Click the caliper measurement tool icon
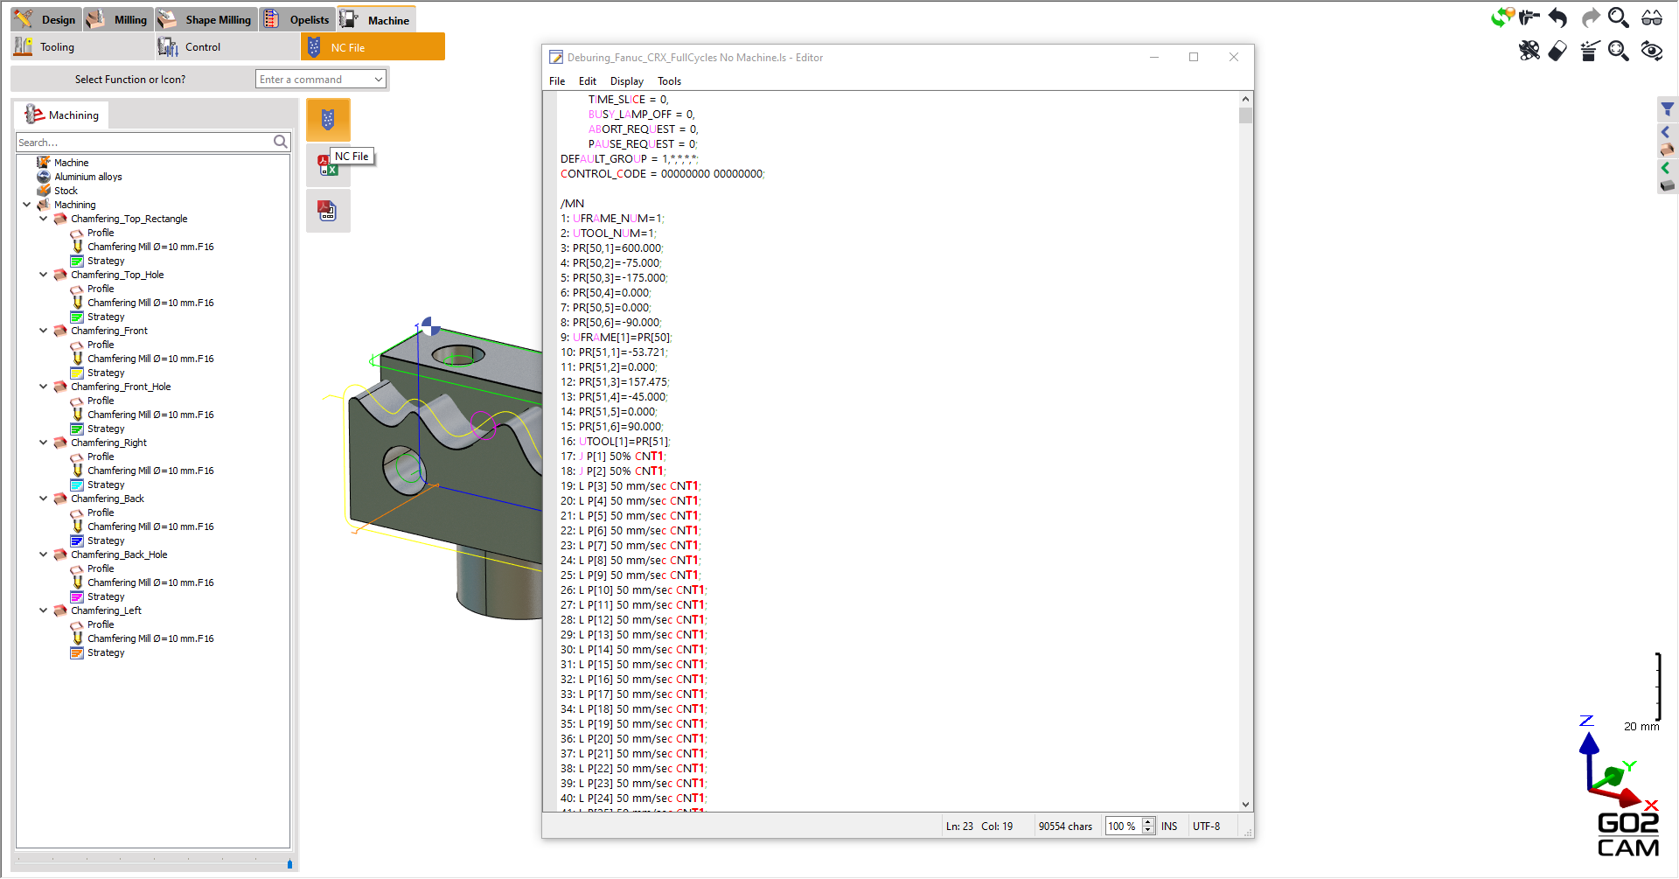Image resolution: width=1679 pixels, height=879 pixels. click(1529, 17)
